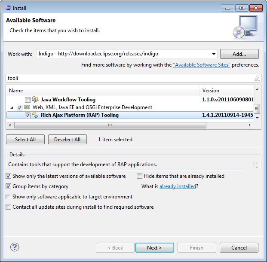This screenshot has width=267, height=262.
Task: Minimize the Install window
Action: pos(228,8)
